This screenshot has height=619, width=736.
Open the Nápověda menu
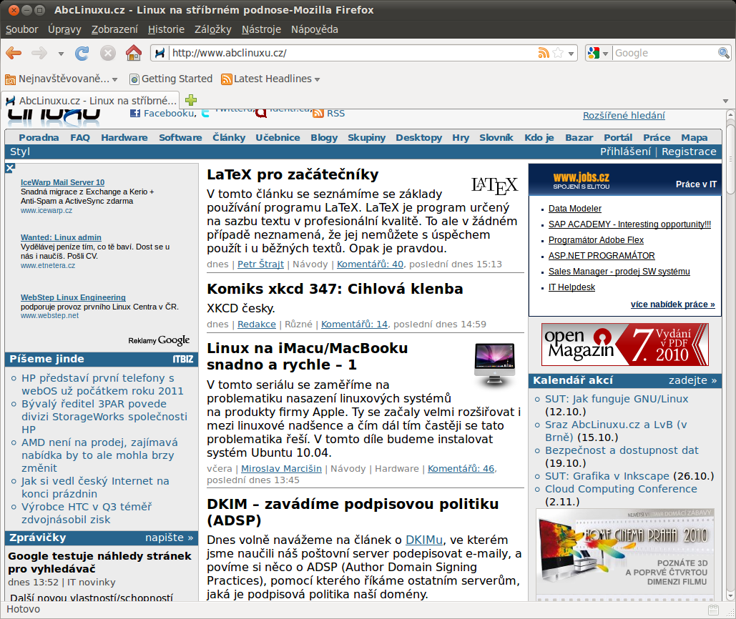point(315,29)
